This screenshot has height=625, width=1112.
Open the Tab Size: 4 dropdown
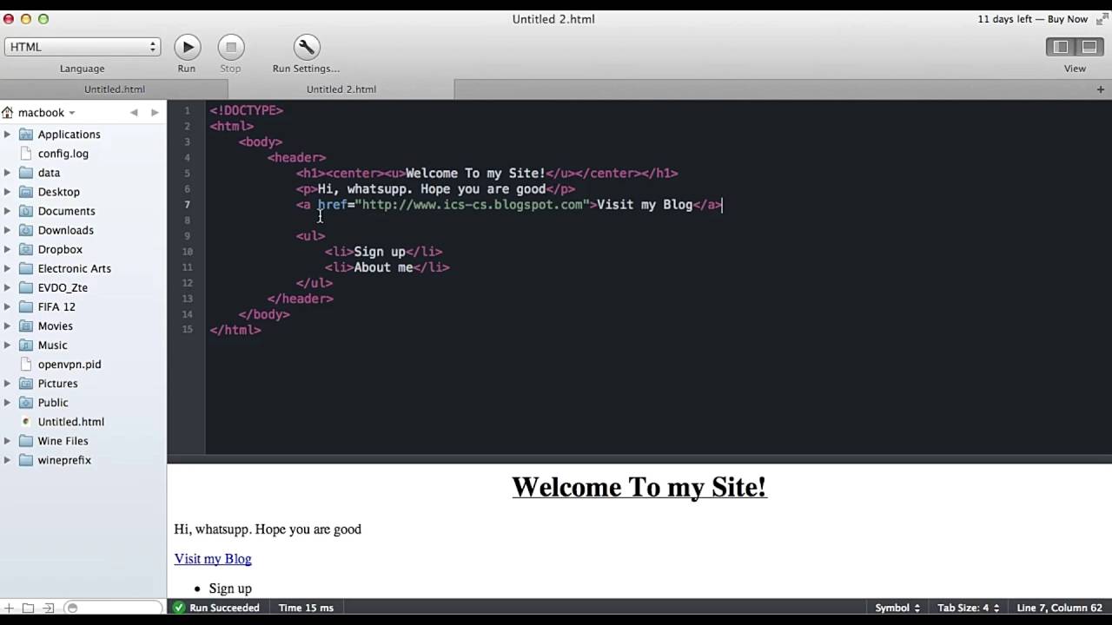969,609
